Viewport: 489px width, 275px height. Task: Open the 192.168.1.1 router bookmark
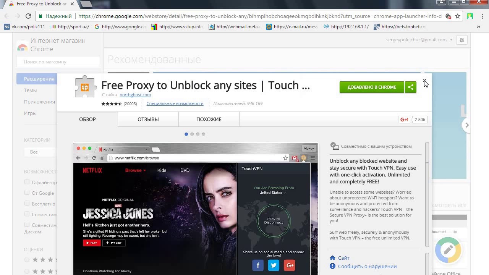[x=346, y=27]
